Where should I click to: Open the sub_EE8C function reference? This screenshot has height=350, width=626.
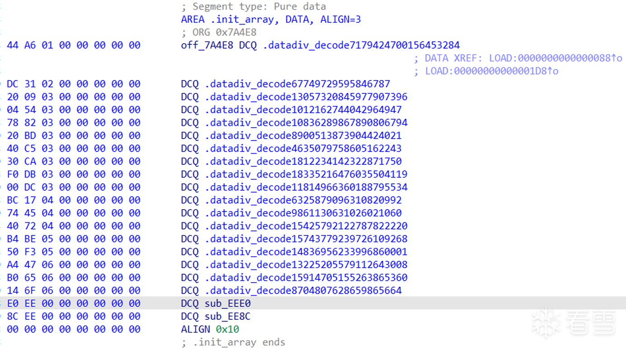point(228,316)
